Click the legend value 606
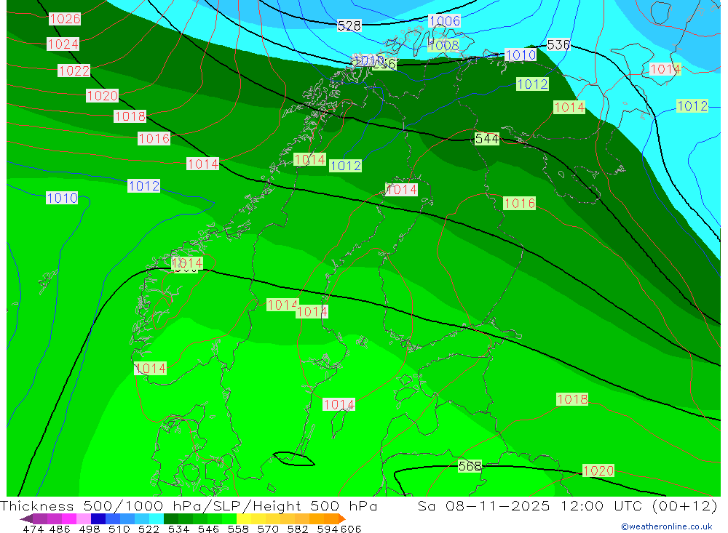Screen dimensions: 728x533 point(351,529)
